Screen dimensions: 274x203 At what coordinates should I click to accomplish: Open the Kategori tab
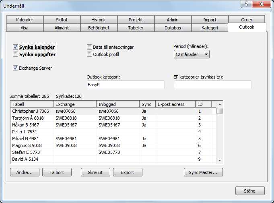coord(210,28)
